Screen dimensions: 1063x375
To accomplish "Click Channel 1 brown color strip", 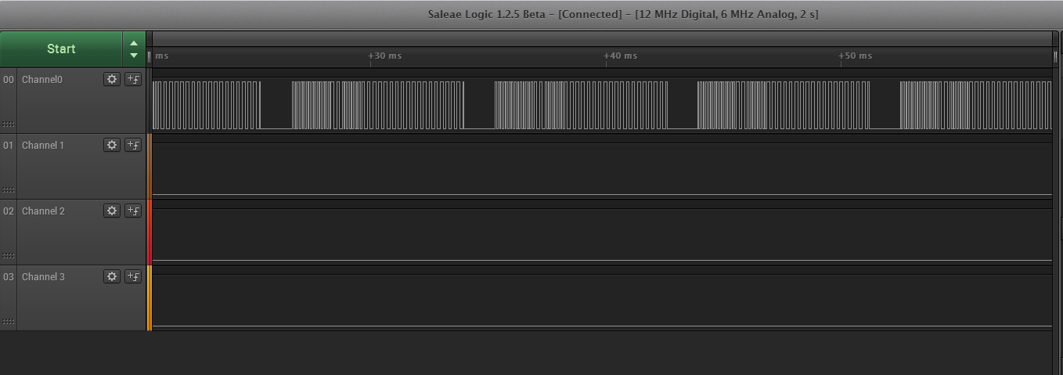I will coord(149,166).
